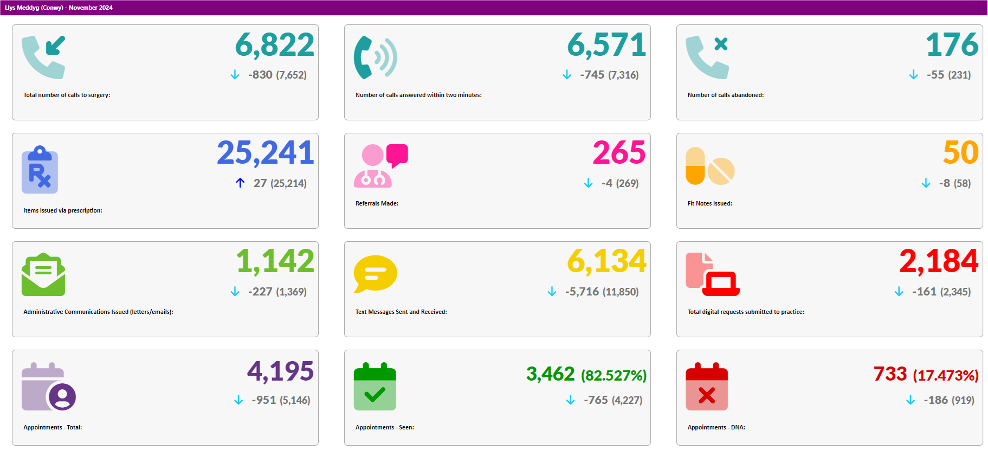Click the incoming call phone icon

tap(43, 57)
